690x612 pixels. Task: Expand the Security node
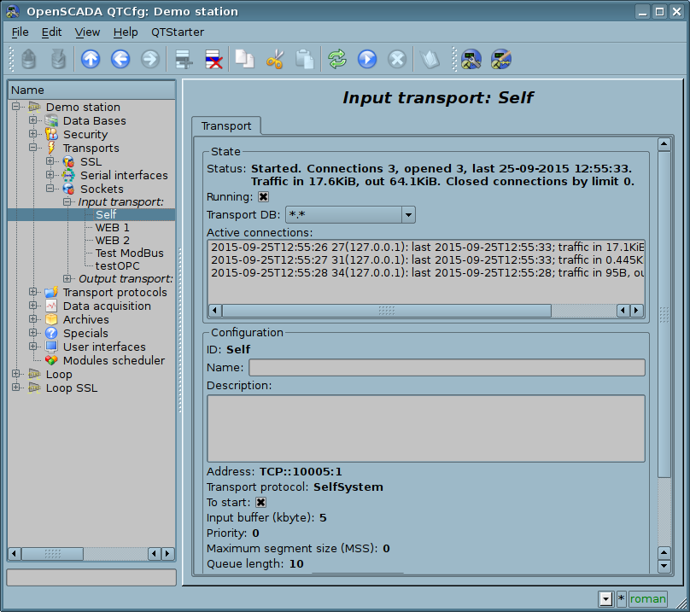point(33,134)
